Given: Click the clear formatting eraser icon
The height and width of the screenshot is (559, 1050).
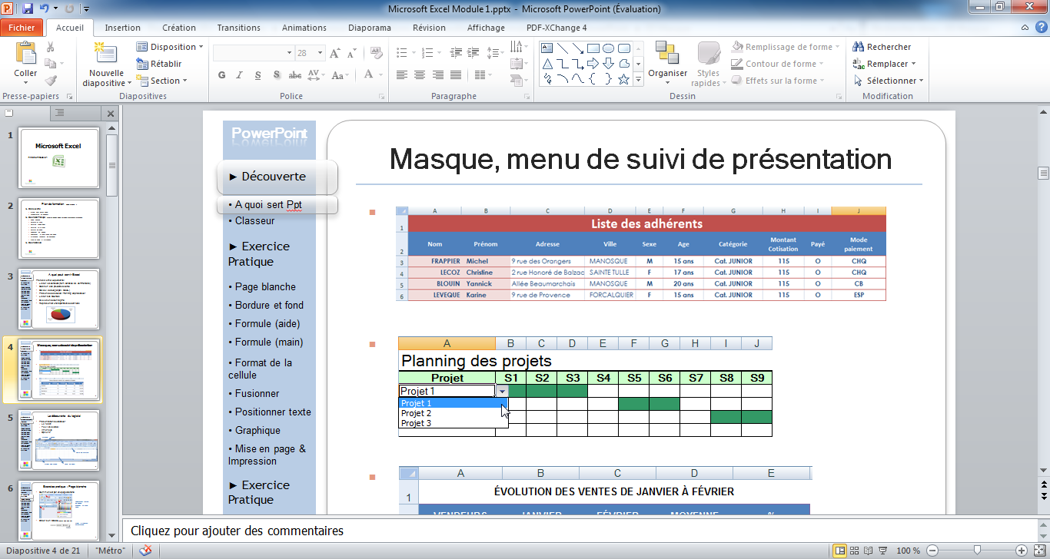Looking at the screenshot, I should coord(376,53).
